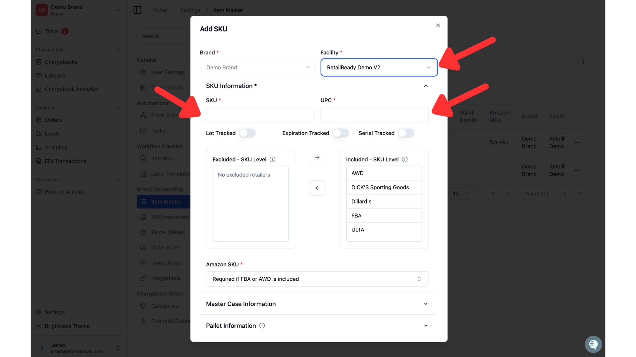Click the UPC input field

click(374, 115)
